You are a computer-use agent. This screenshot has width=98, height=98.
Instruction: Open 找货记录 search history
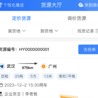click(x=85, y=31)
